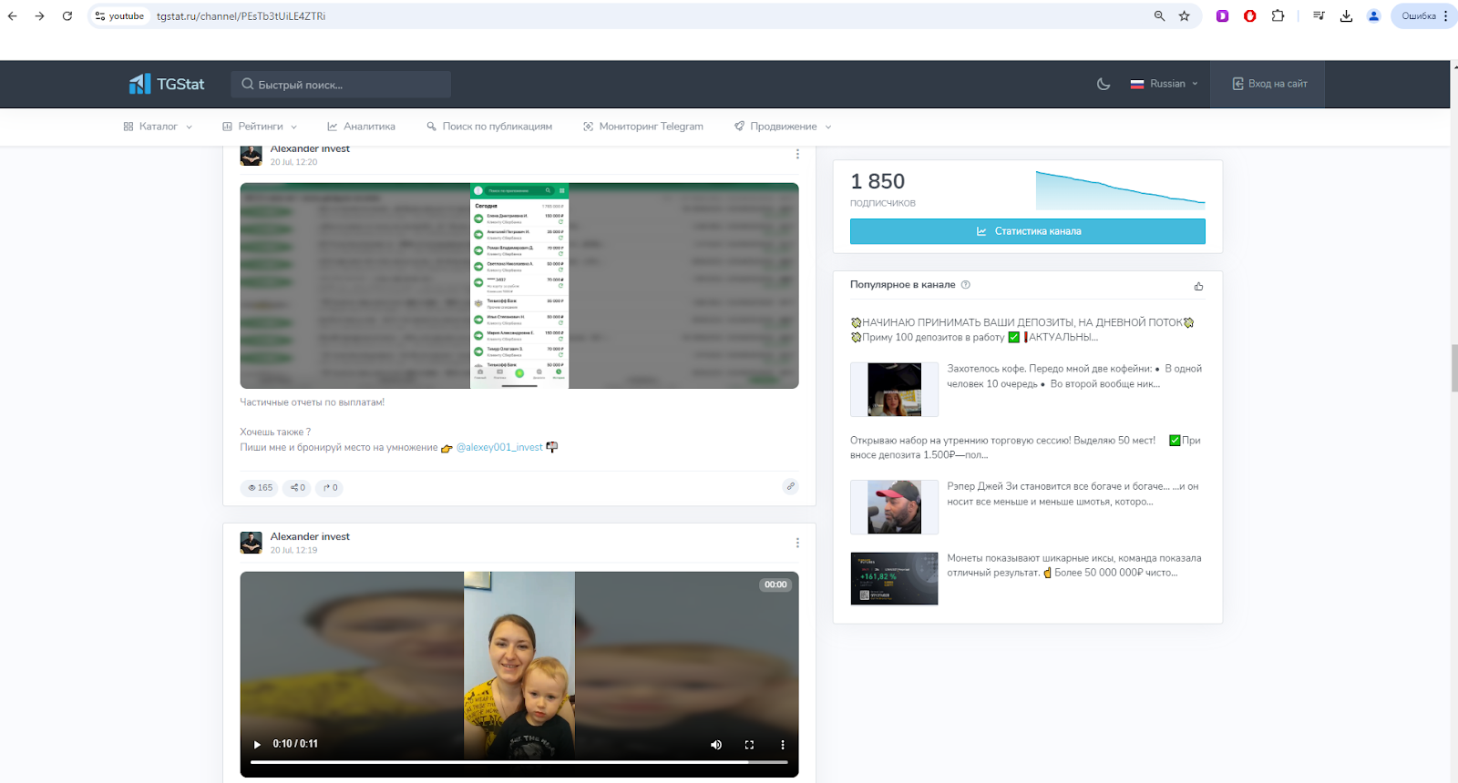Click the 165 views counter
The image size is (1458, 783).
(x=261, y=488)
